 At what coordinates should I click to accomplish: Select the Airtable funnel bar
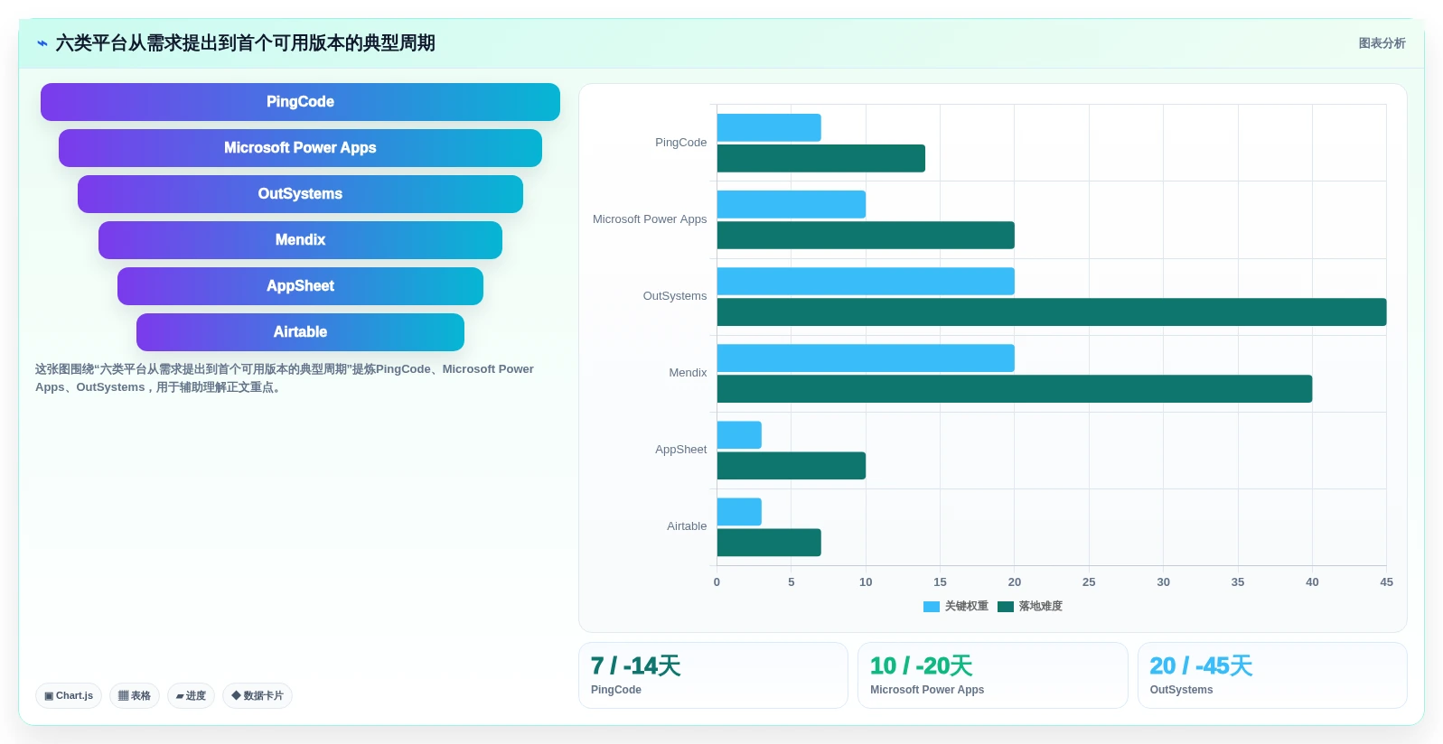[300, 332]
